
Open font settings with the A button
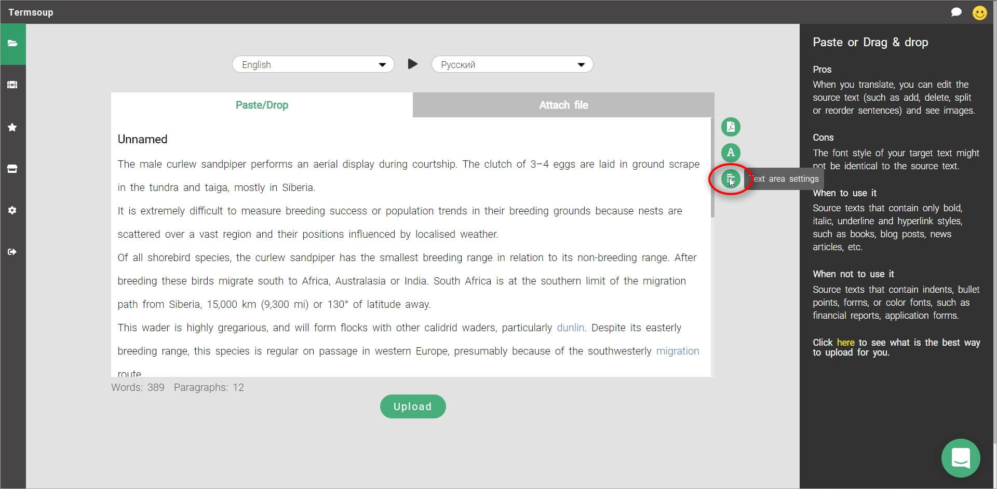[x=731, y=153]
